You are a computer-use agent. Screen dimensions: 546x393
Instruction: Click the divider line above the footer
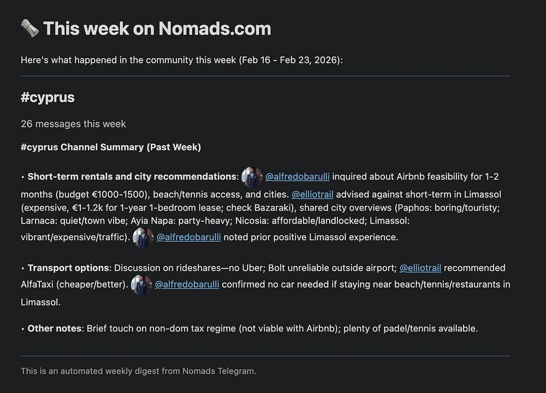(265, 356)
